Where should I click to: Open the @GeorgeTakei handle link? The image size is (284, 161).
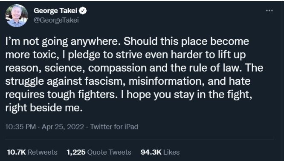[x=56, y=20]
